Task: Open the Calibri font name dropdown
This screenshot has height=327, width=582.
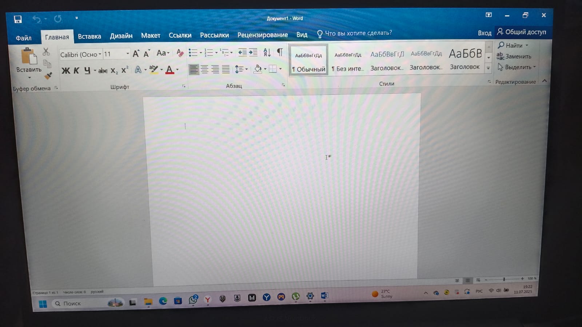Action: click(100, 54)
